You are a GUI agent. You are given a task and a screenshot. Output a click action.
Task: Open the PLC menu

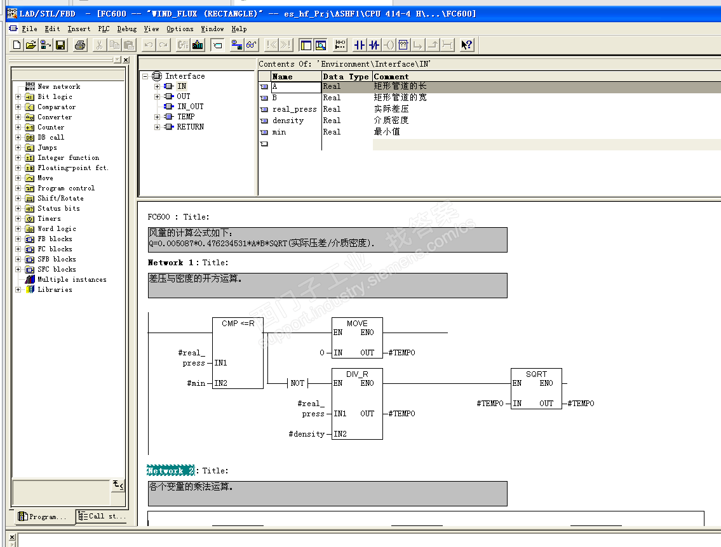click(x=104, y=29)
